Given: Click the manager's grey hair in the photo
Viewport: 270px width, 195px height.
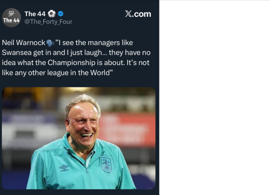Looking at the screenshot, I should pos(83,101).
